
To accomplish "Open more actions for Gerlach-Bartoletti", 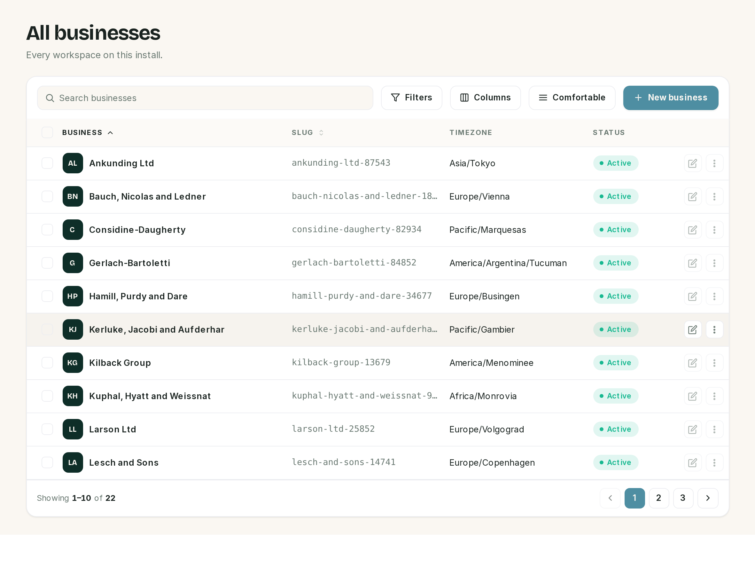I will pyautogui.click(x=714, y=263).
